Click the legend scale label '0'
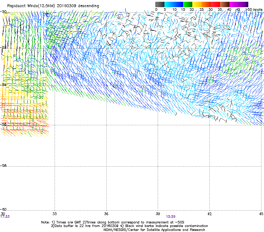This screenshot has width=264, height=232. click(x=156, y=9)
